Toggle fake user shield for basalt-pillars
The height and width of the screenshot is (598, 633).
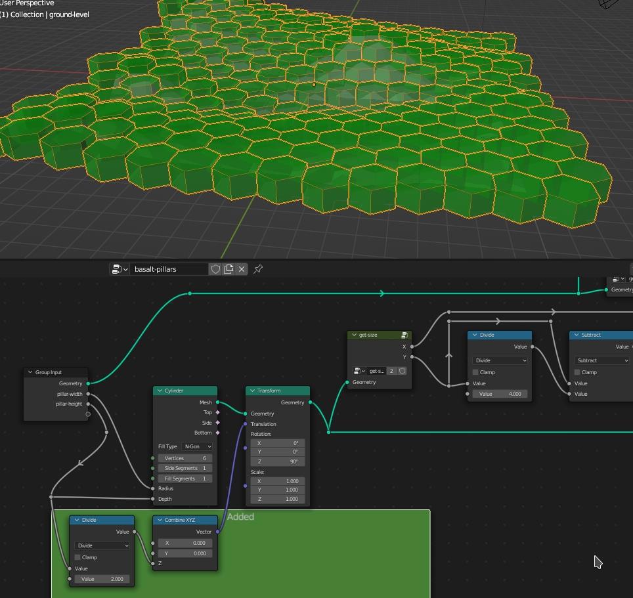point(215,269)
